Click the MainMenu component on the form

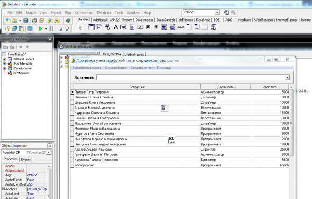pos(164,108)
